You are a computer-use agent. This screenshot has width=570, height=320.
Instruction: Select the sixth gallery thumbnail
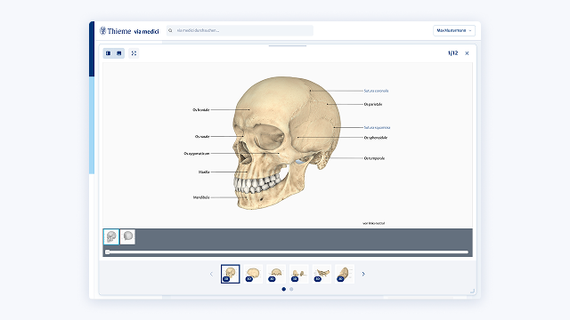point(345,274)
